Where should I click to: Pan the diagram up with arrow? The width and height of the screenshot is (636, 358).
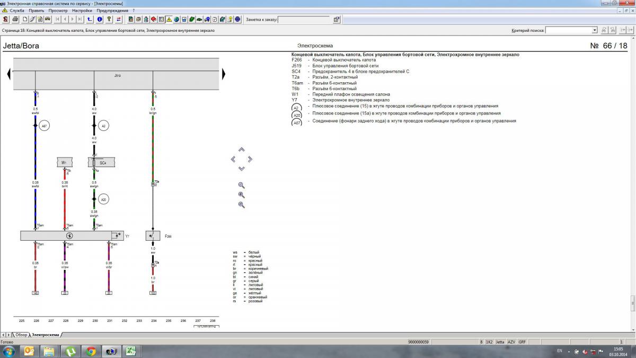click(241, 150)
